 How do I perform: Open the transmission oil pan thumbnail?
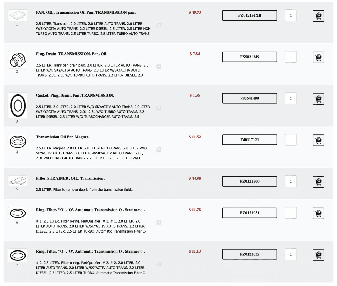18,16
